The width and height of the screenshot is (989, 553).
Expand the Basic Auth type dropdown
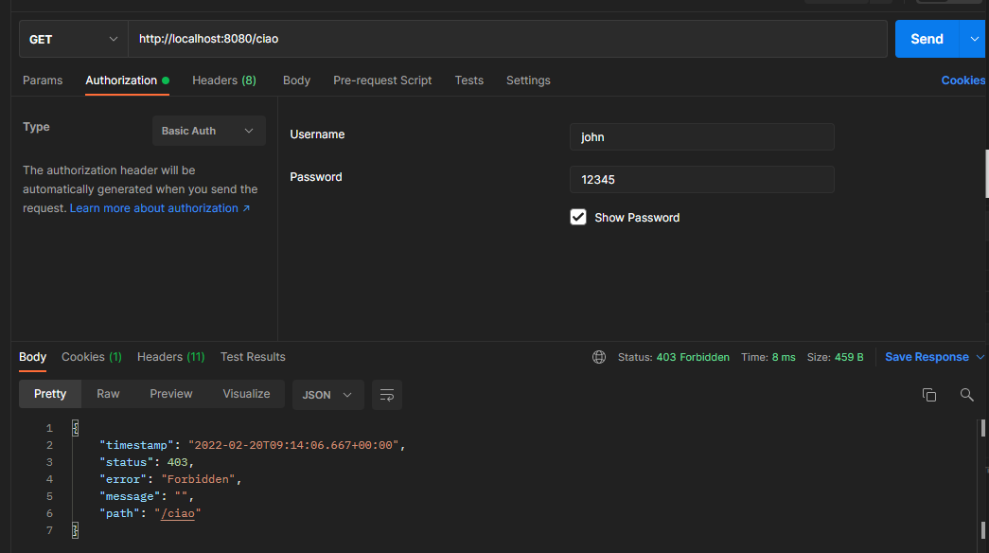coord(209,131)
